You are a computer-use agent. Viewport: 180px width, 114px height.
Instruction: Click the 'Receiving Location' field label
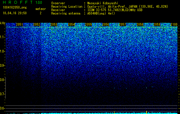67,7
